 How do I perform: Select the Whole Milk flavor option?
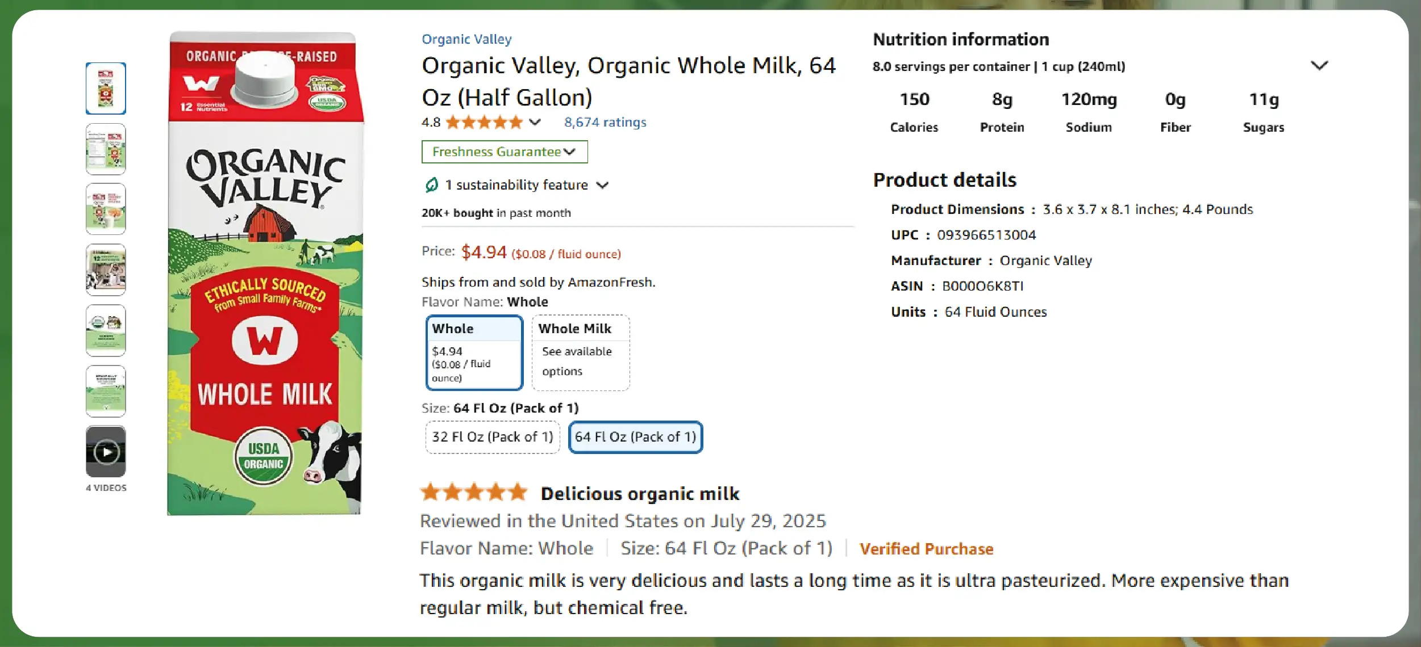(x=580, y=352)
